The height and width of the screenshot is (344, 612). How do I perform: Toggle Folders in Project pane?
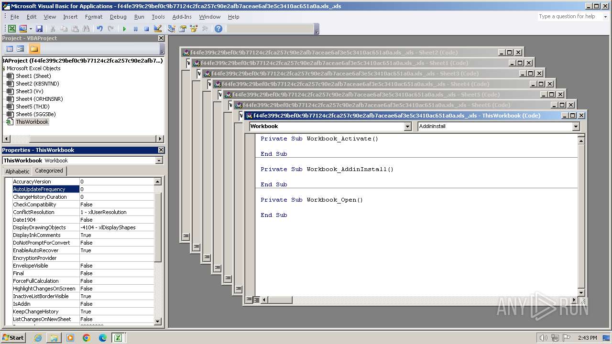[x=34, y=49]
